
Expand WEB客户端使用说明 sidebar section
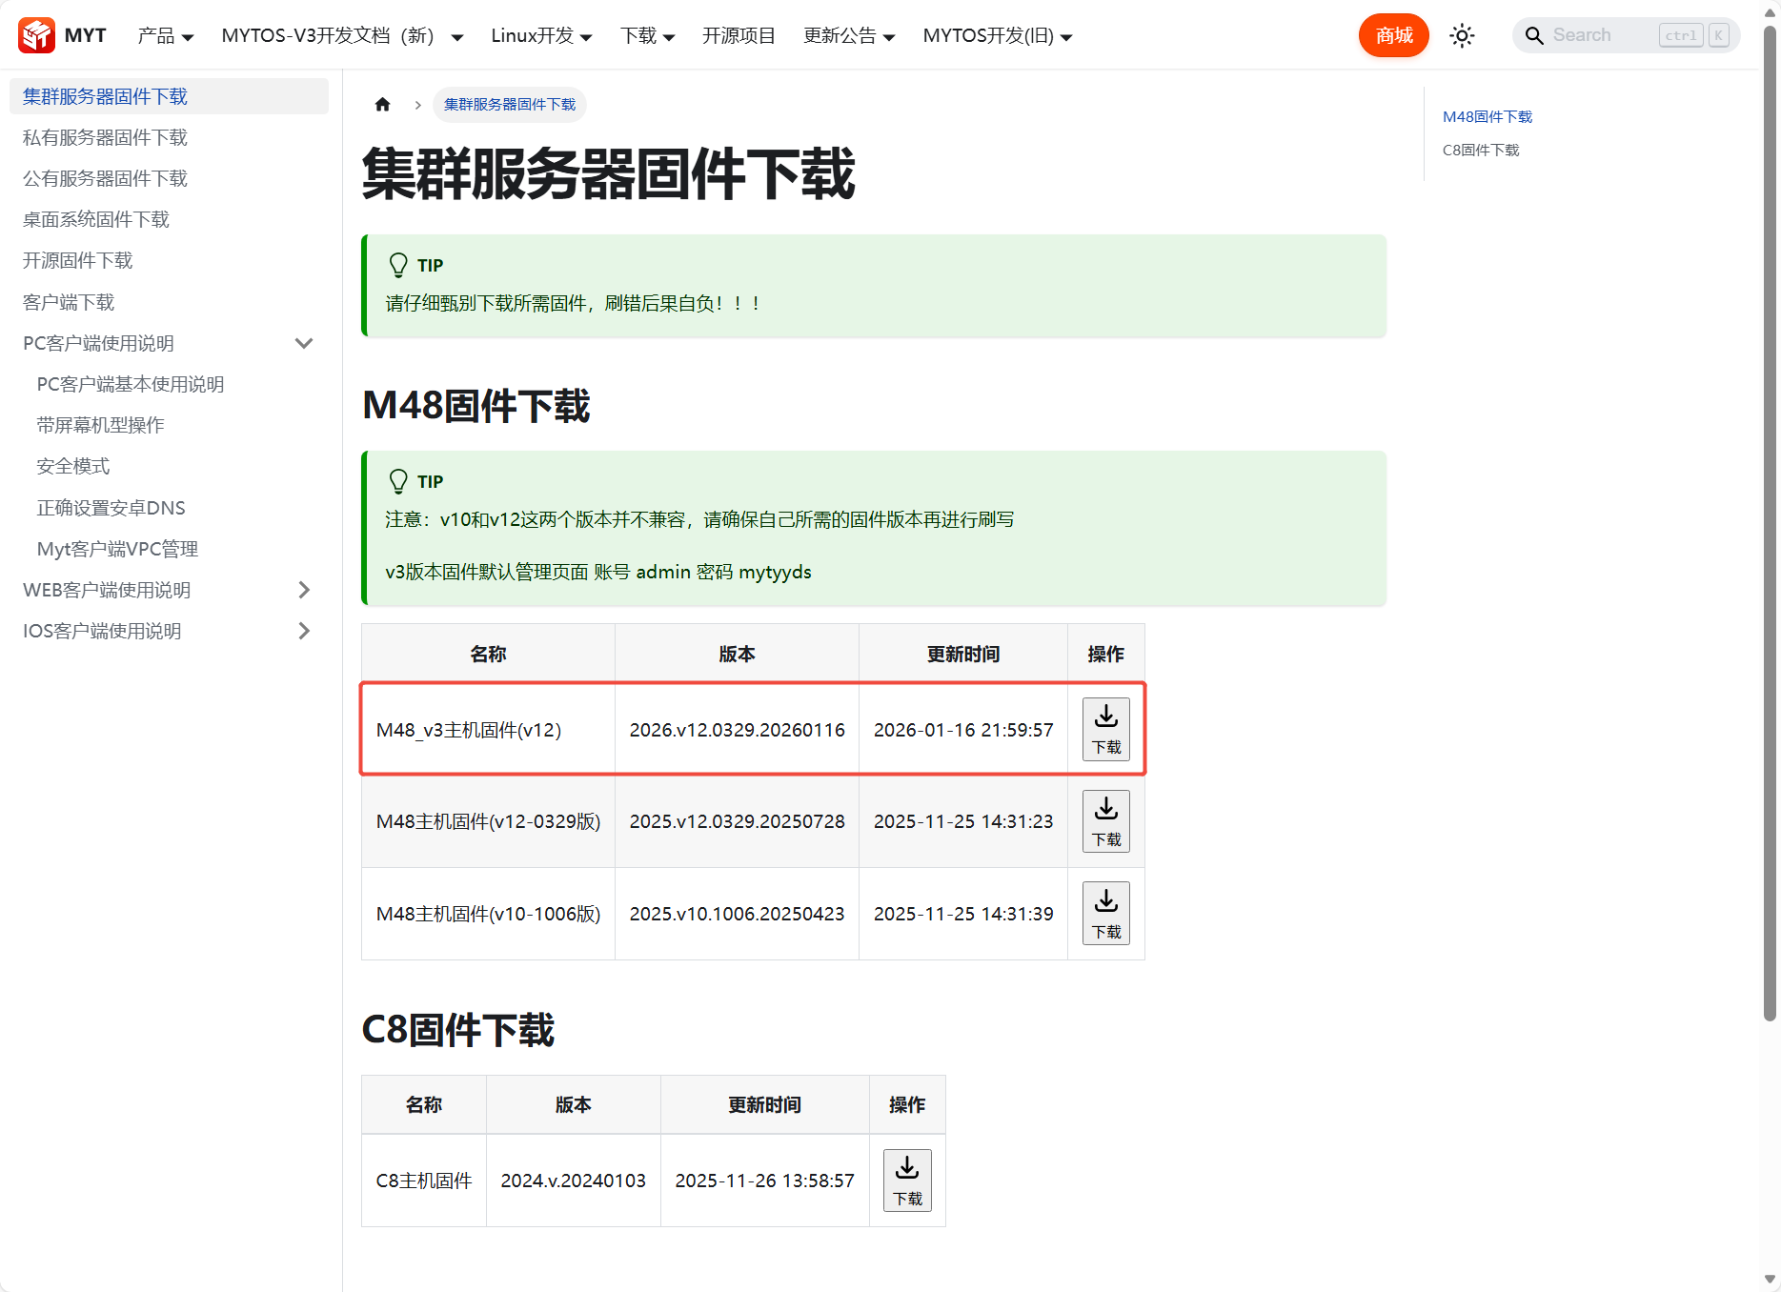coord(304,590)
